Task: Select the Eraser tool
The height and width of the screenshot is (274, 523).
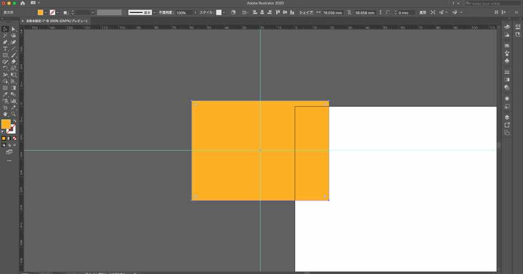Action: coord(13,62)
